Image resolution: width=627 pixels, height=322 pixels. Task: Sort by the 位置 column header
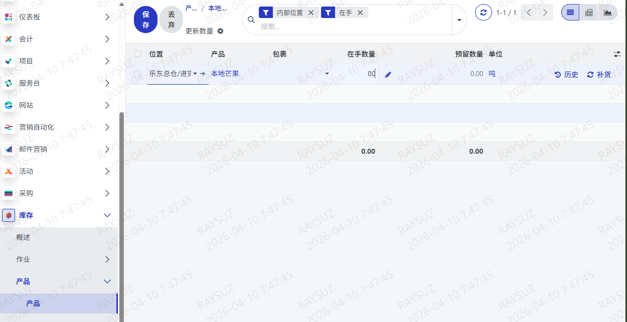click(x=156, y=54)
